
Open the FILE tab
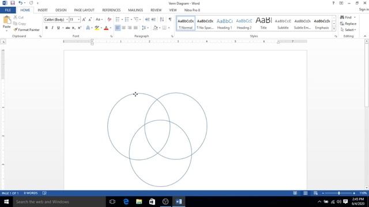(7, 10)
